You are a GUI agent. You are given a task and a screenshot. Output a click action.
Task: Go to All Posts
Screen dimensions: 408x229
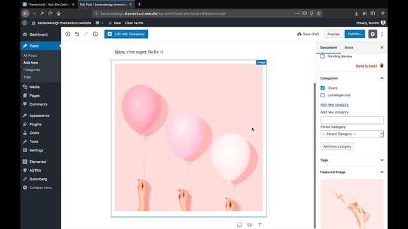[30, 55]
